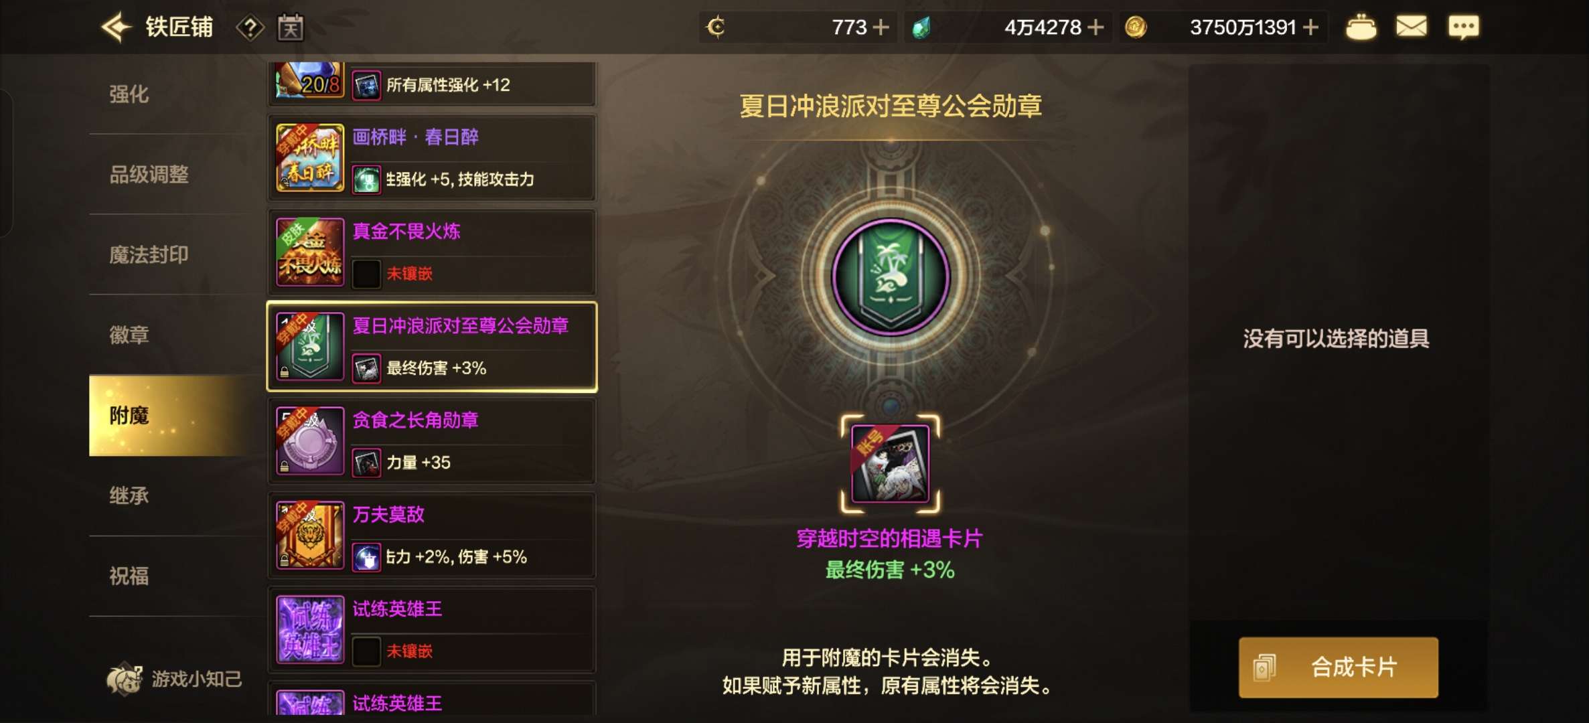Select the 贪食之长角勋章 item
Image resolution: width=1589 pixels, height=723 pixels.
432,441
